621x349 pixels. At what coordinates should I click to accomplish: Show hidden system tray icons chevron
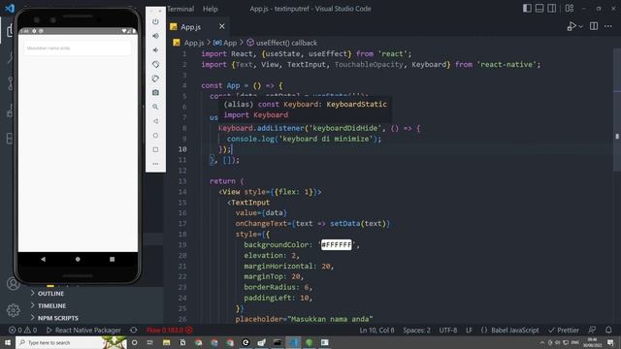(541, 342)
